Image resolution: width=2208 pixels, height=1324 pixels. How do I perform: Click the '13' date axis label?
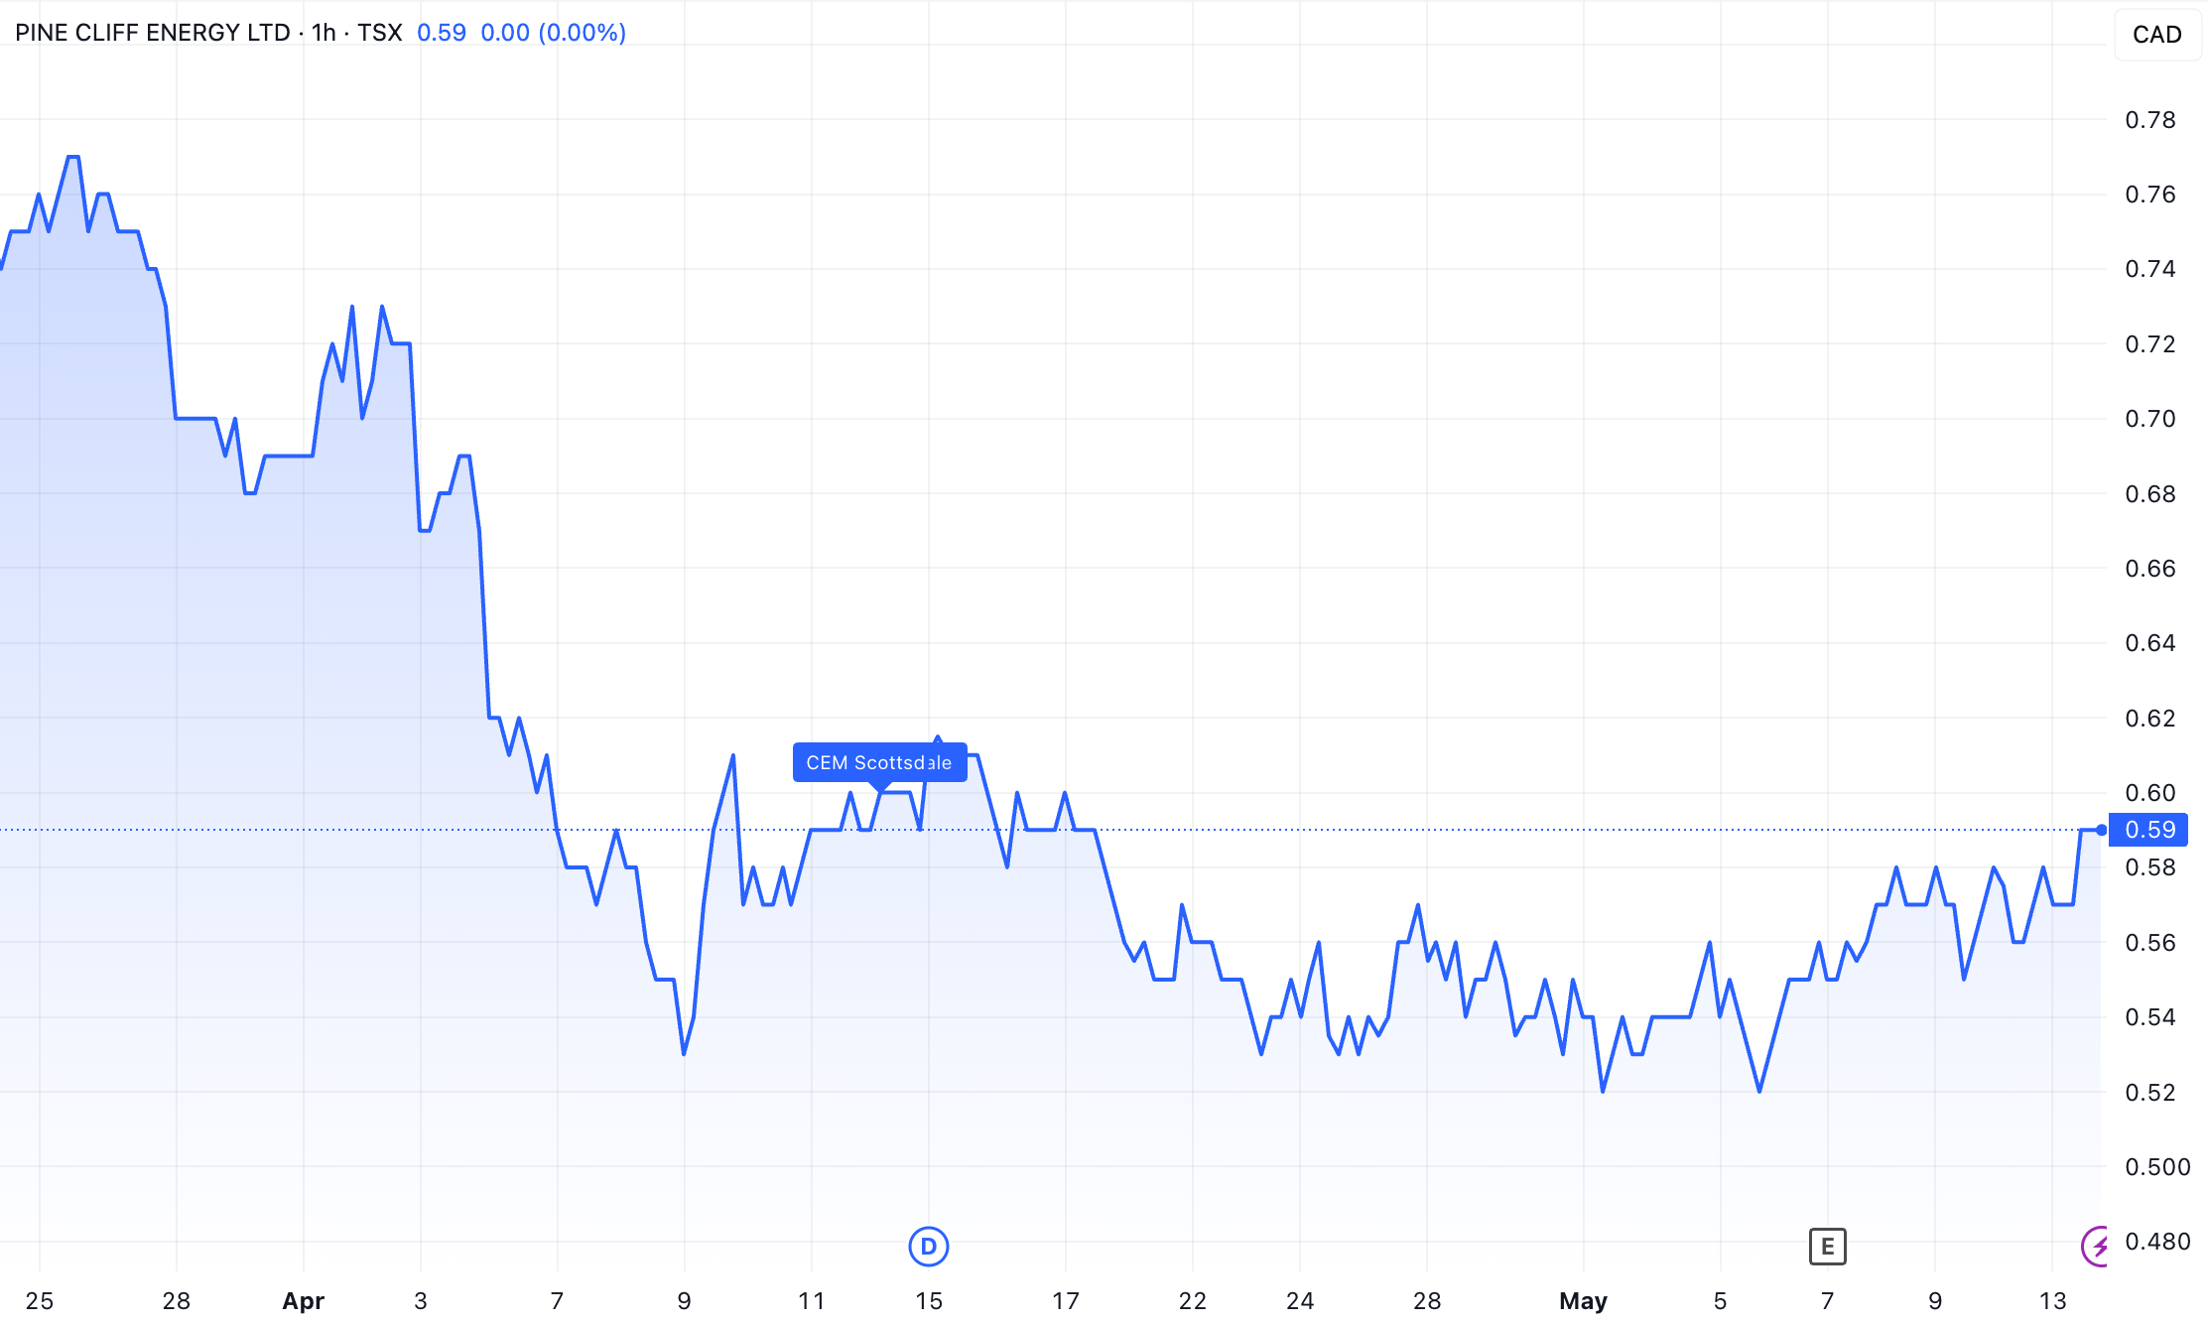pyautogui.click(x=2052, y=1301)
